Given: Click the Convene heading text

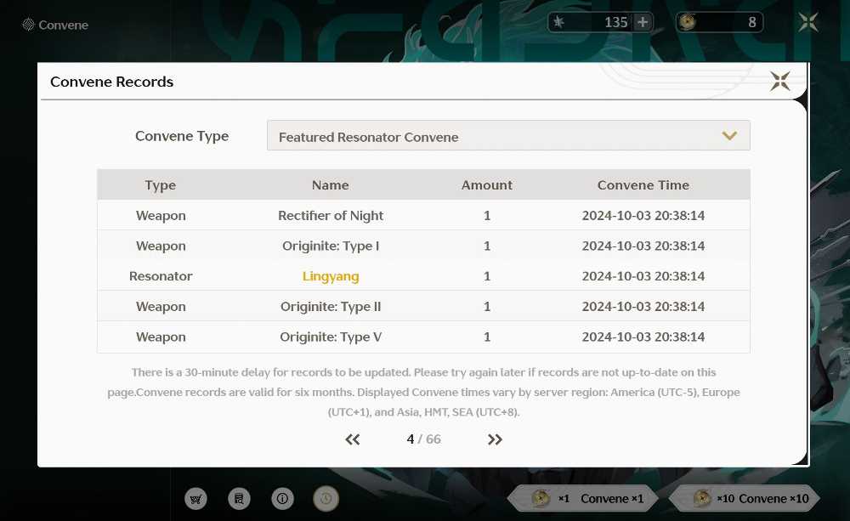Looking at the screenshot, I should 64,25.
